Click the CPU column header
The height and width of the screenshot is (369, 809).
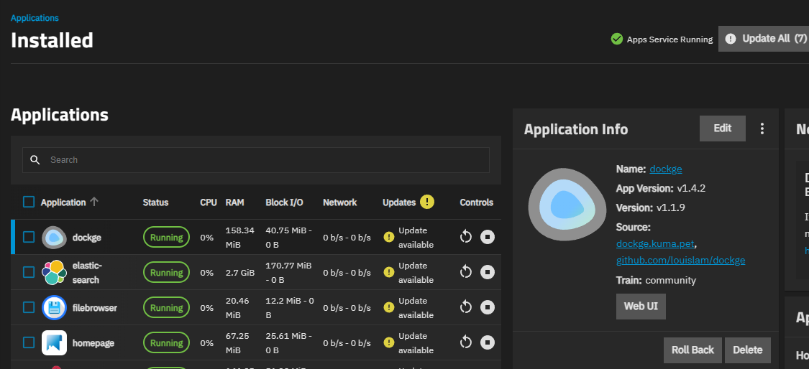(x=209, y=202)
